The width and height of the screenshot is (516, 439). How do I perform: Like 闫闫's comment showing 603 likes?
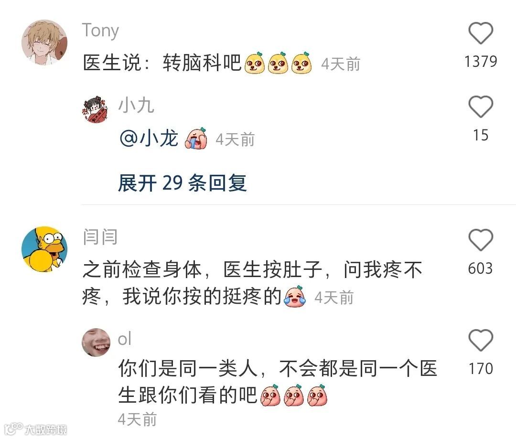click(481, 240)
